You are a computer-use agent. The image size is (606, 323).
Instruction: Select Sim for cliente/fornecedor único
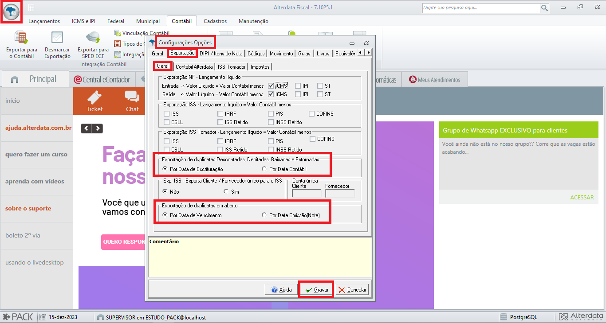pyautogui.click(x=226, y=192)
